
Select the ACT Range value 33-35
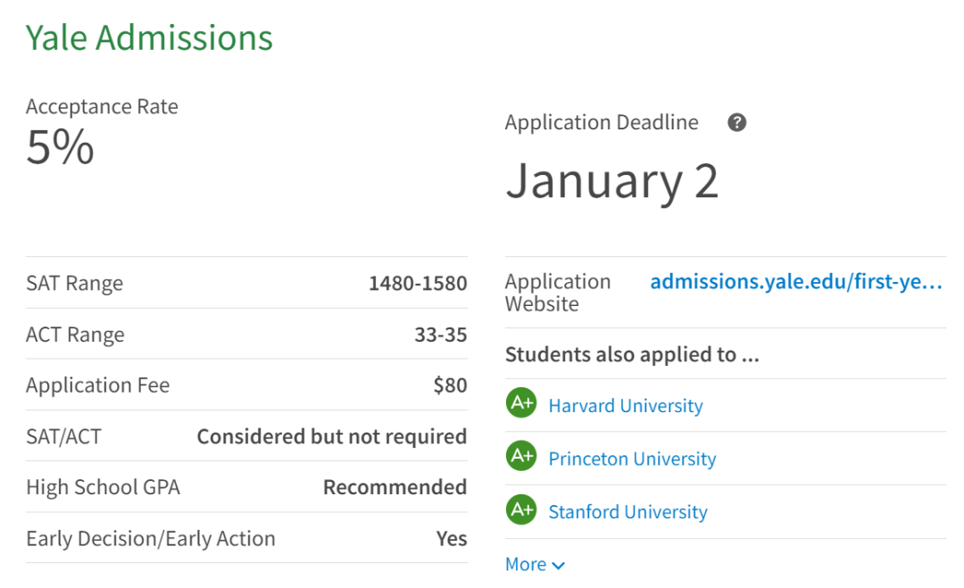tap(440, 335)
